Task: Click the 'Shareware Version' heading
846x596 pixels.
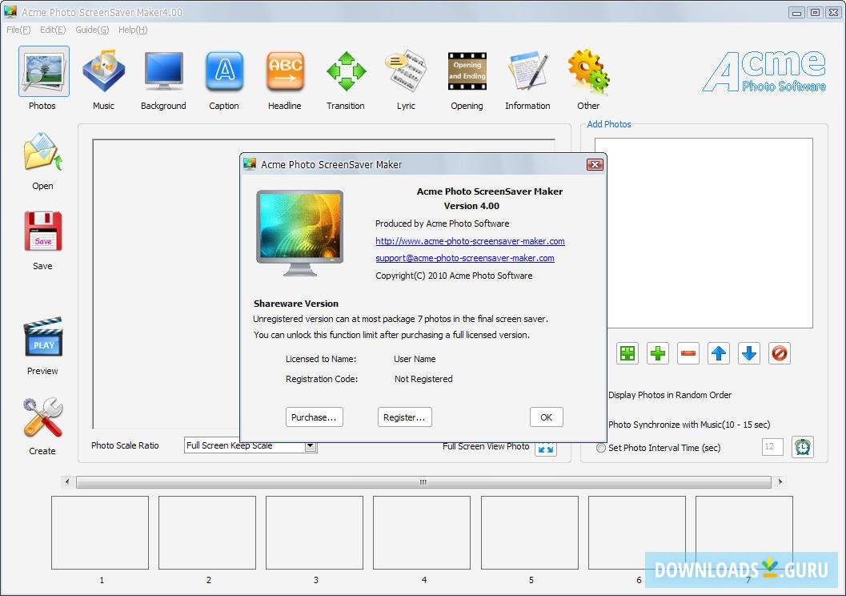Action: click(296, 304)
